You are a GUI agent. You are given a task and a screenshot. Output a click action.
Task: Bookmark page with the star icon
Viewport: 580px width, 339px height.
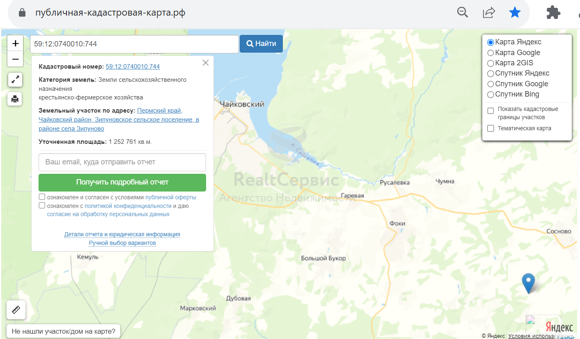click(x=515, y=13)
